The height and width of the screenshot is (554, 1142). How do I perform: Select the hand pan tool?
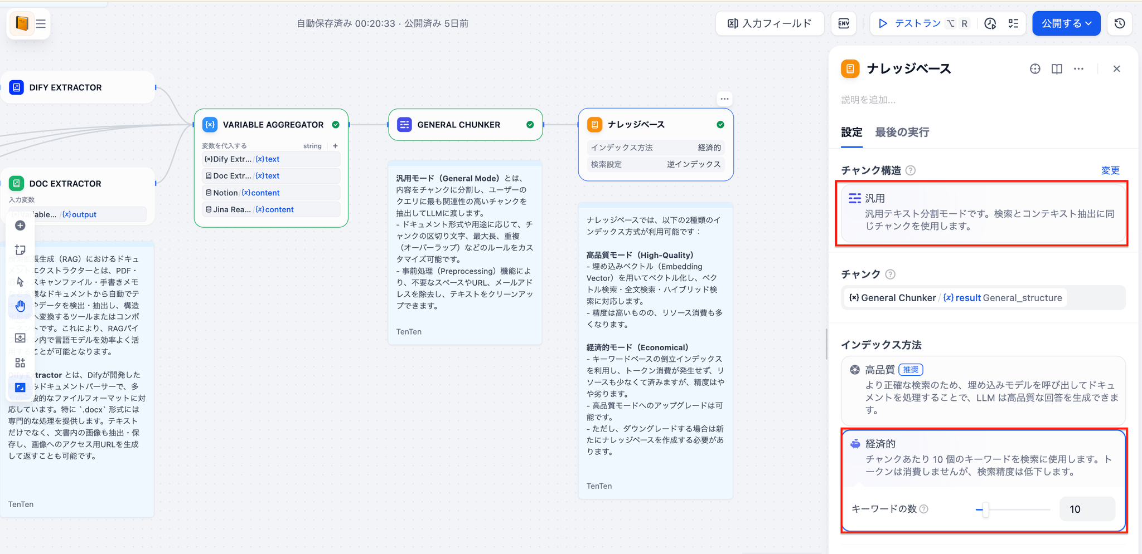point(20,306)
